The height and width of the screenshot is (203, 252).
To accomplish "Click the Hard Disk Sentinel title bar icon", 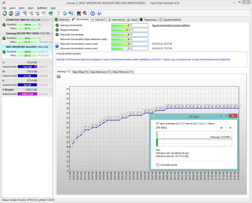I will coord(3,3).
